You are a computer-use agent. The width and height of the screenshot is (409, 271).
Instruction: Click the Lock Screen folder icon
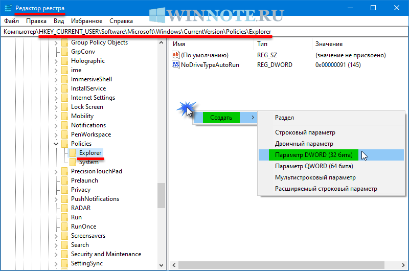tap(64, 107)
